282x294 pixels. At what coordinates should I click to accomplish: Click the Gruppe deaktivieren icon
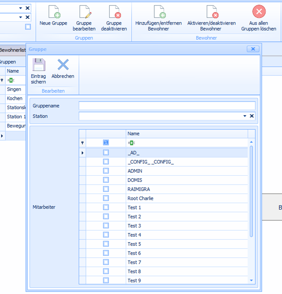[114, 12]
